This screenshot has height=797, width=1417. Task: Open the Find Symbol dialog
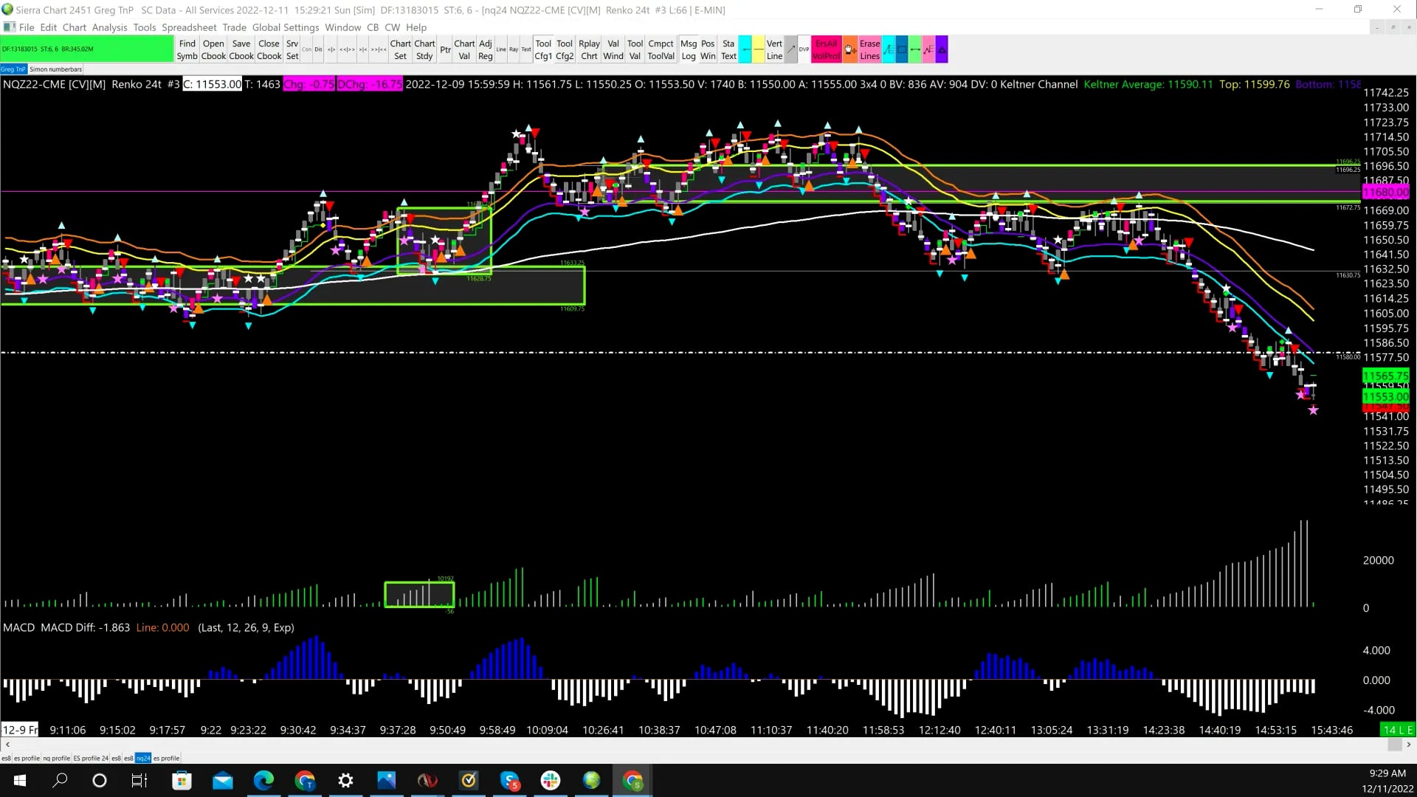pyautogui.click(x=187, y=49)
